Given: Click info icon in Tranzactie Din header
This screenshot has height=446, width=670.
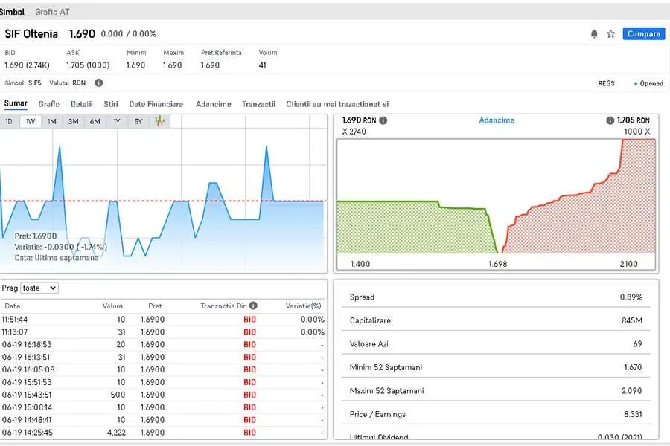Looking at the screenshot, I should (253, 306).
